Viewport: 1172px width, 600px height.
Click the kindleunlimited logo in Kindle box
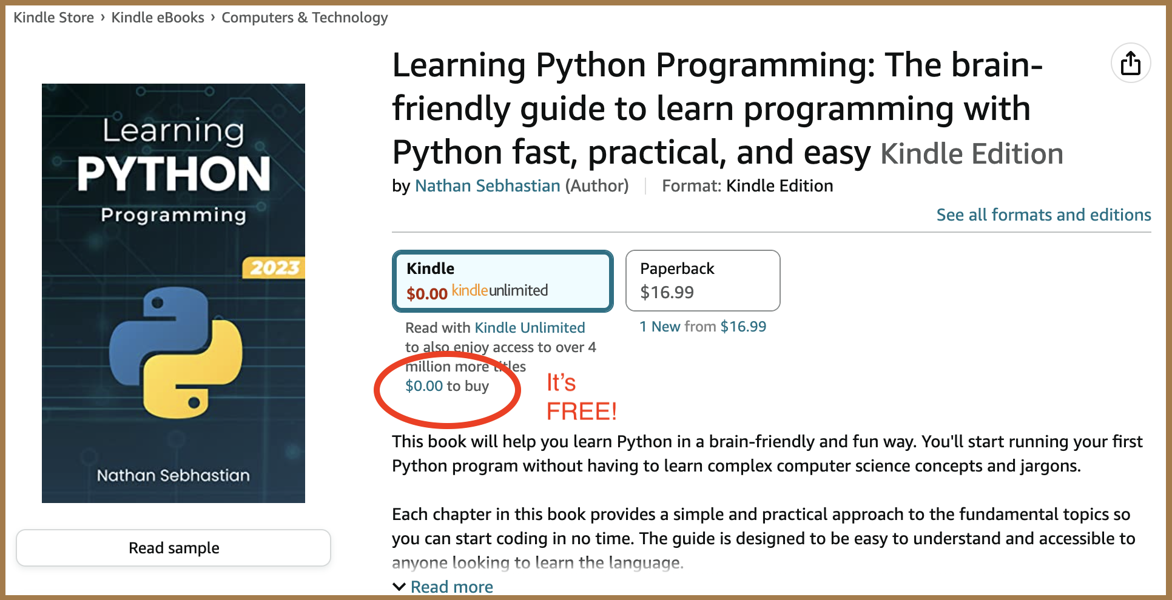coord(500,291)
